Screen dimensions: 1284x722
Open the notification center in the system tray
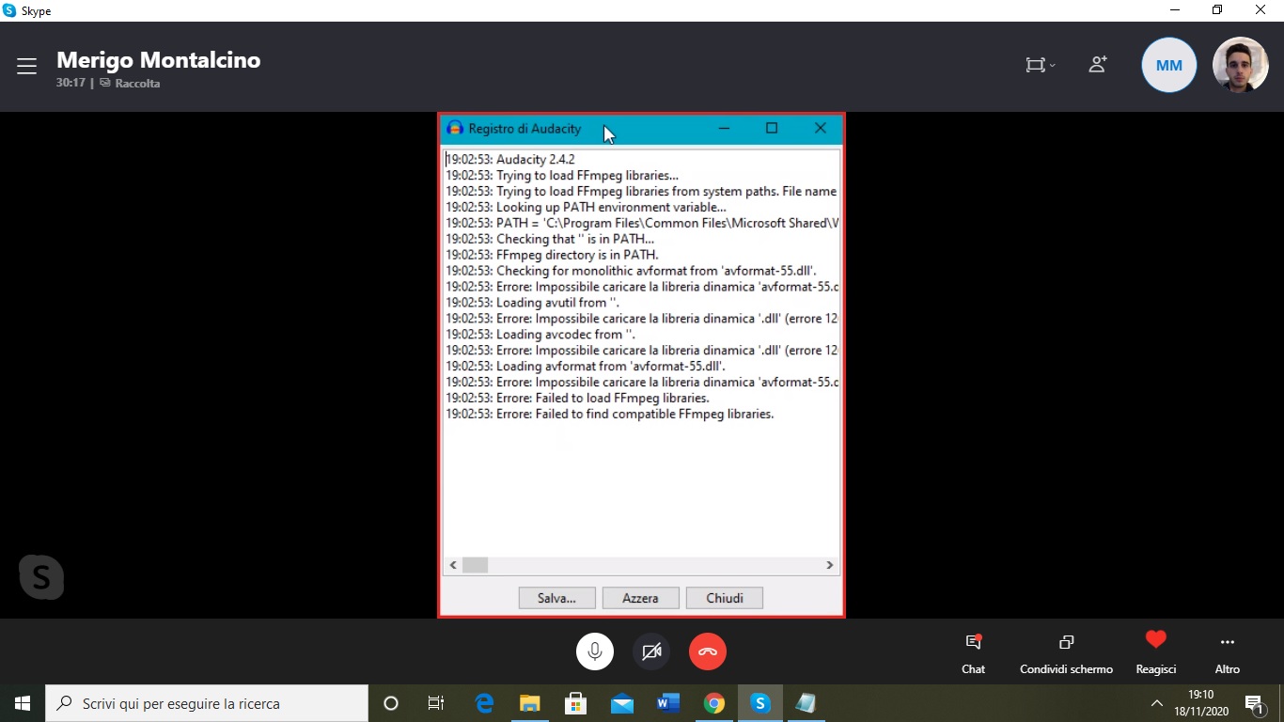coord(1254,703)
